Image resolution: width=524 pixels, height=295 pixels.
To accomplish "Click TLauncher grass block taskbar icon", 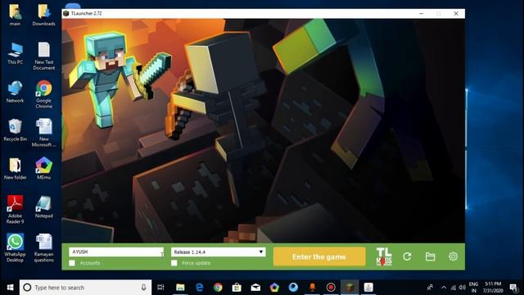I will (x=350, y=288).
